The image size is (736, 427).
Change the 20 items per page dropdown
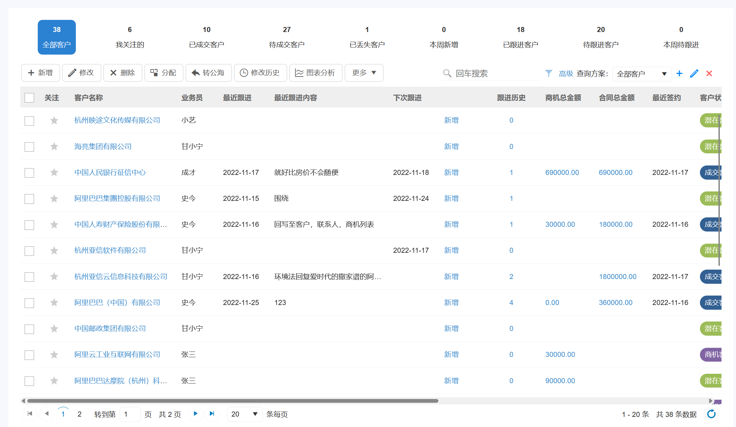(x=244, y=414)
